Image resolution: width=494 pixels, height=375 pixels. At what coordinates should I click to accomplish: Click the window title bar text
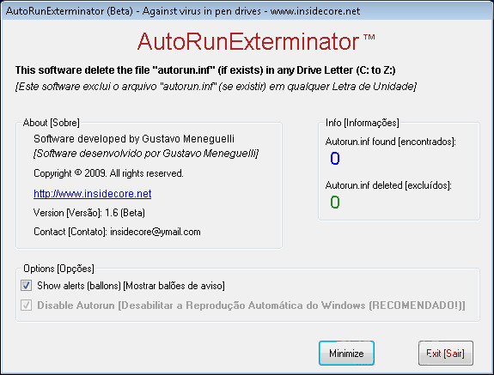point(183,11)
